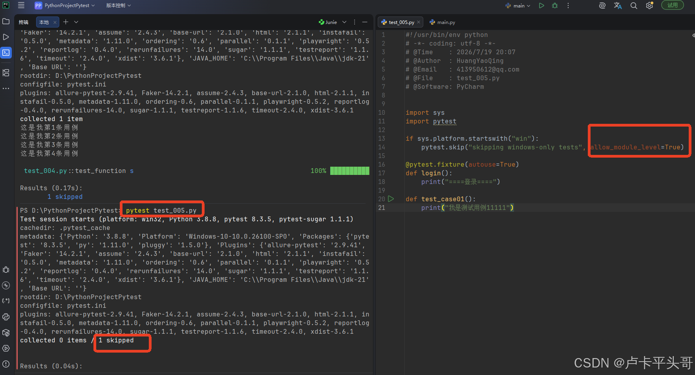This screenshot has width=695, height=375.
Task: Close the 本地 terminal tab
Action: coord(55,22)
